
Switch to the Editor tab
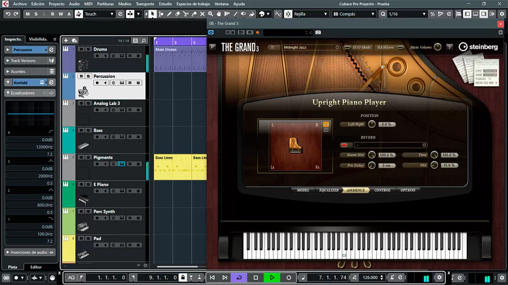36,267
